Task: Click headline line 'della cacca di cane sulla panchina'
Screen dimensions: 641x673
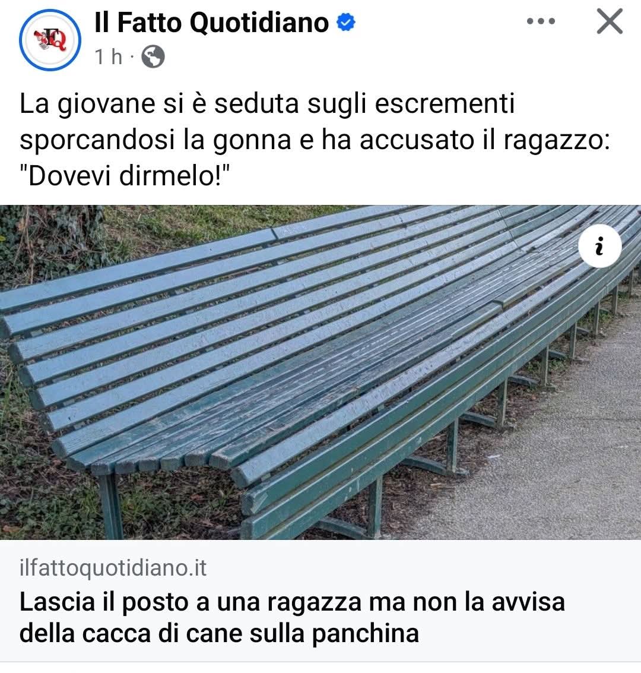Action: tap(219, 633)
